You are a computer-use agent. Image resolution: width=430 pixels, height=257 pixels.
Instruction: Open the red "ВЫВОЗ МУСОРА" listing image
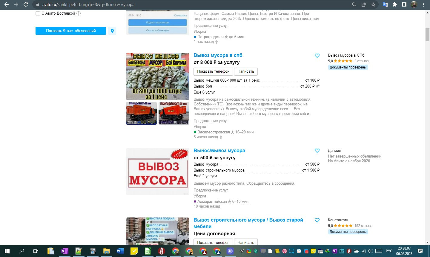158,172
